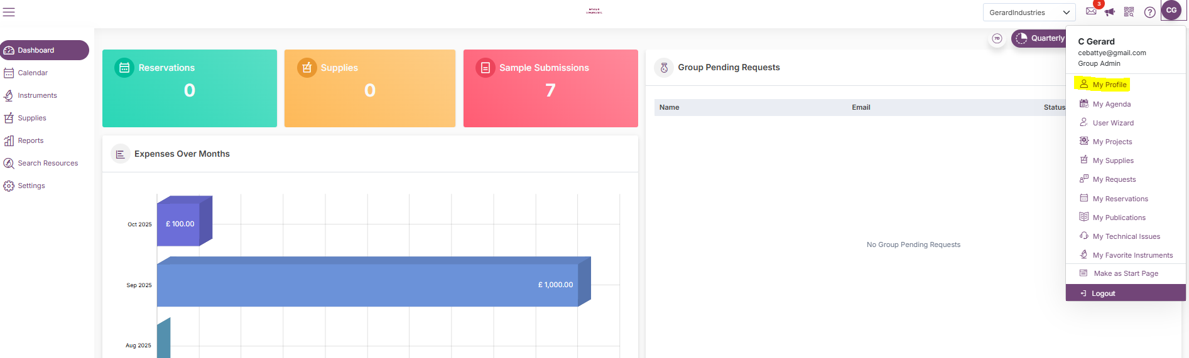Image resolution: width=1189 pixels, height=358 pixels.
Task: Select the 7D time range toggle
Action: 997,38
